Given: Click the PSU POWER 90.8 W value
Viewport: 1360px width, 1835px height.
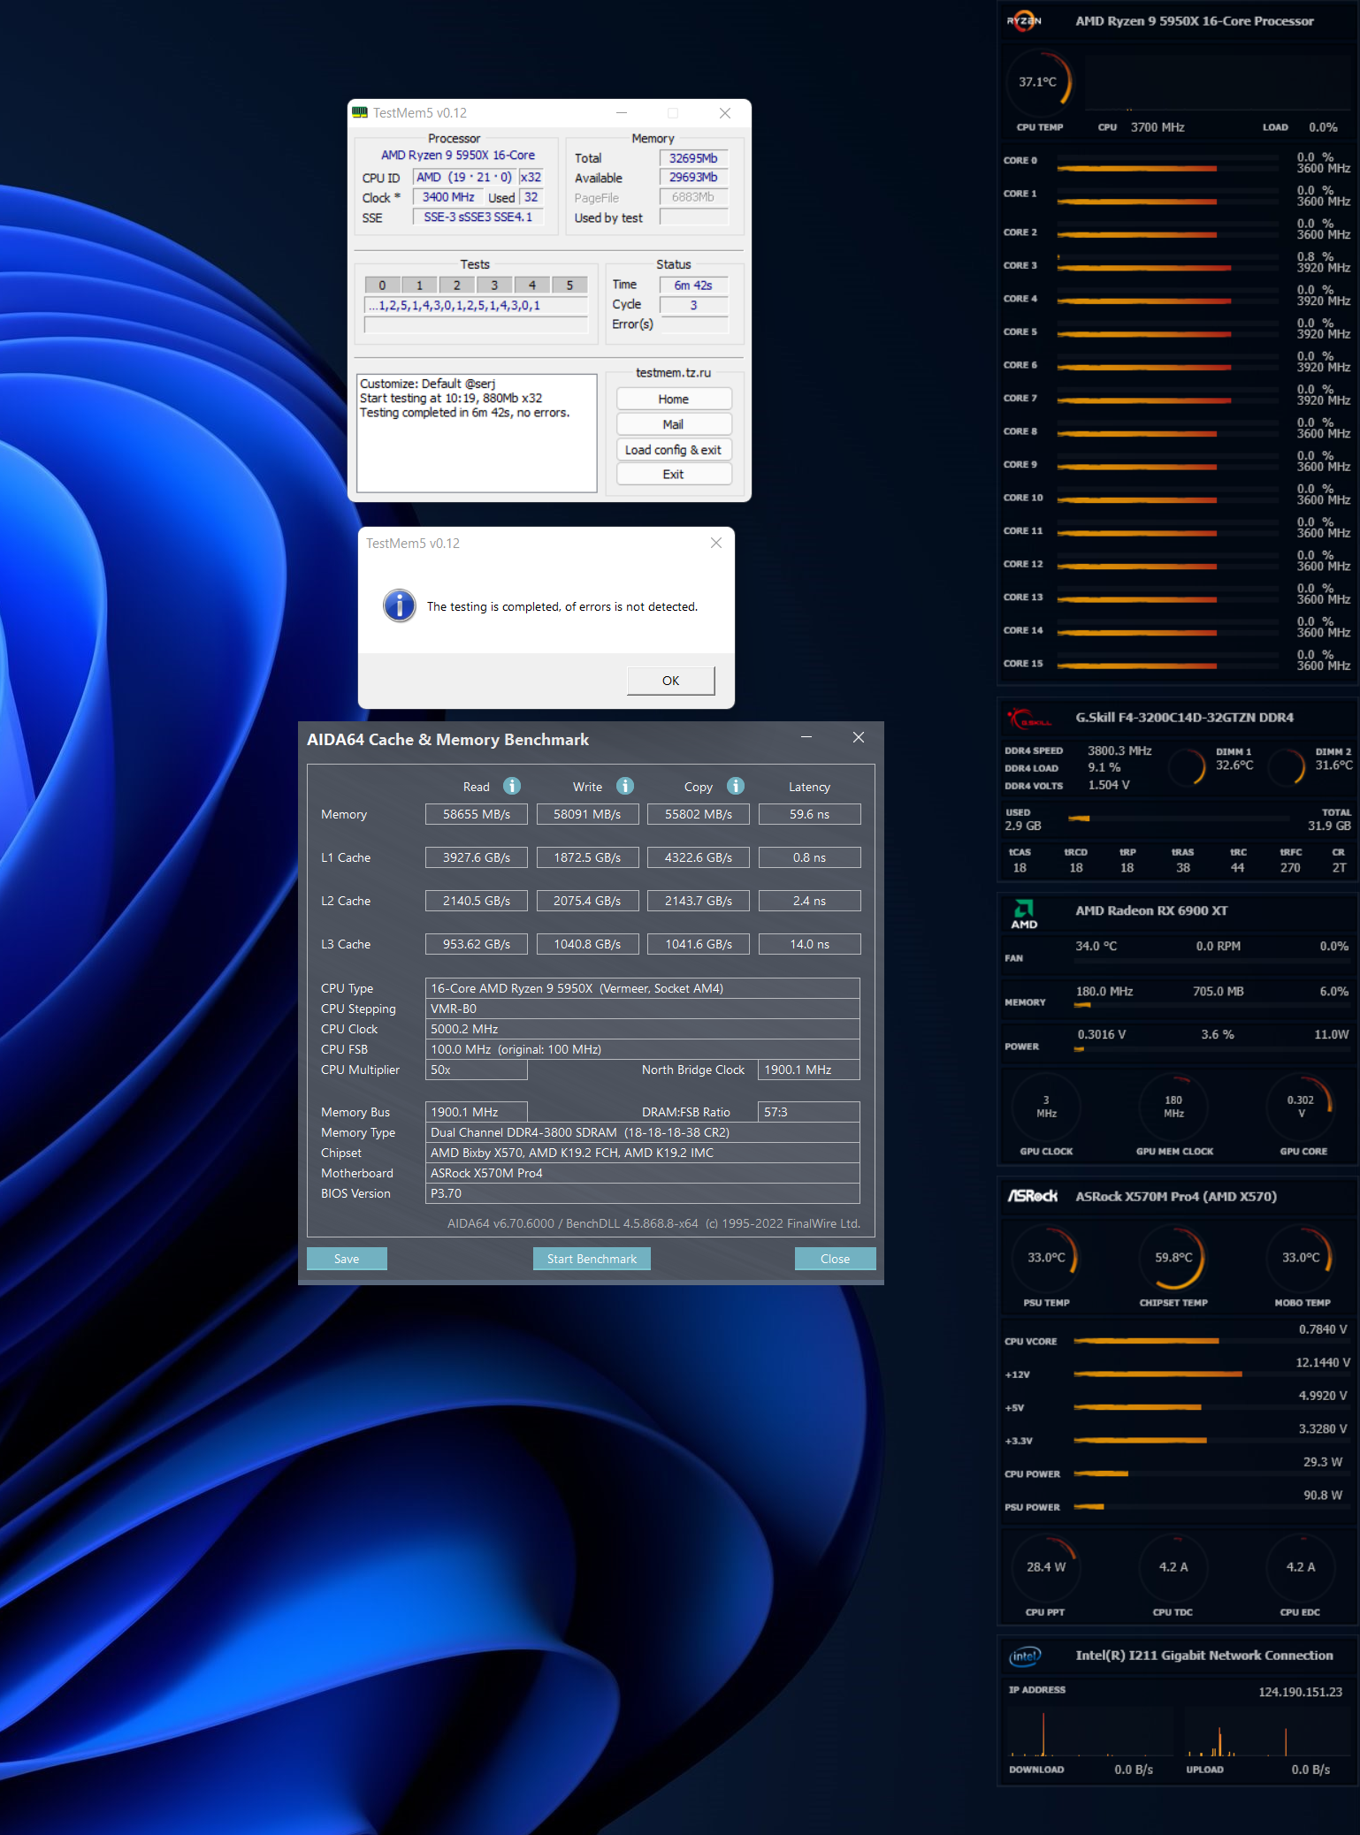Looking at the screenshot, I should click(1323, 1495).
